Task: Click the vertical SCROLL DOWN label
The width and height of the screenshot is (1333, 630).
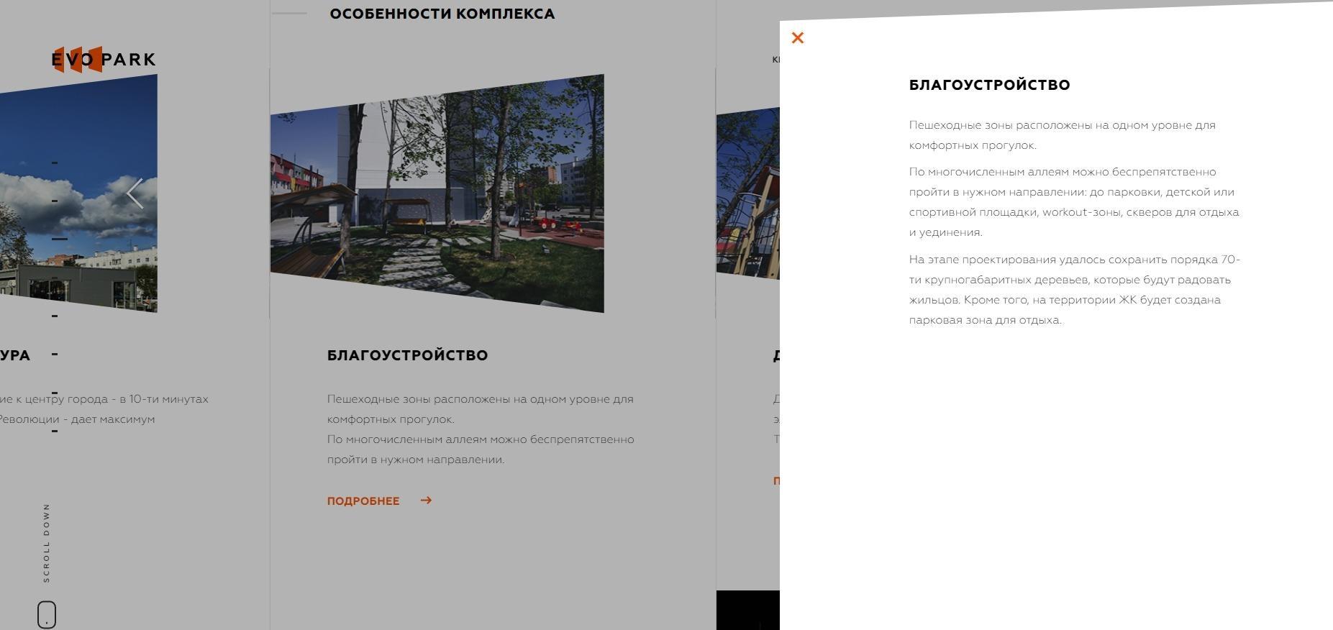Action: point(47,542)
